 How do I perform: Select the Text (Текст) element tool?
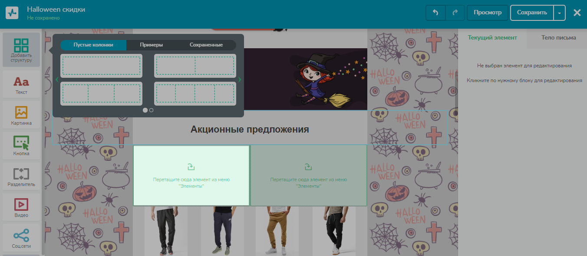[x=21, y=84]
